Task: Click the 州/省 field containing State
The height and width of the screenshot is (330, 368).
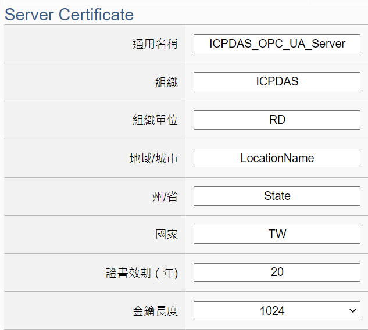Action: [277, 196]
